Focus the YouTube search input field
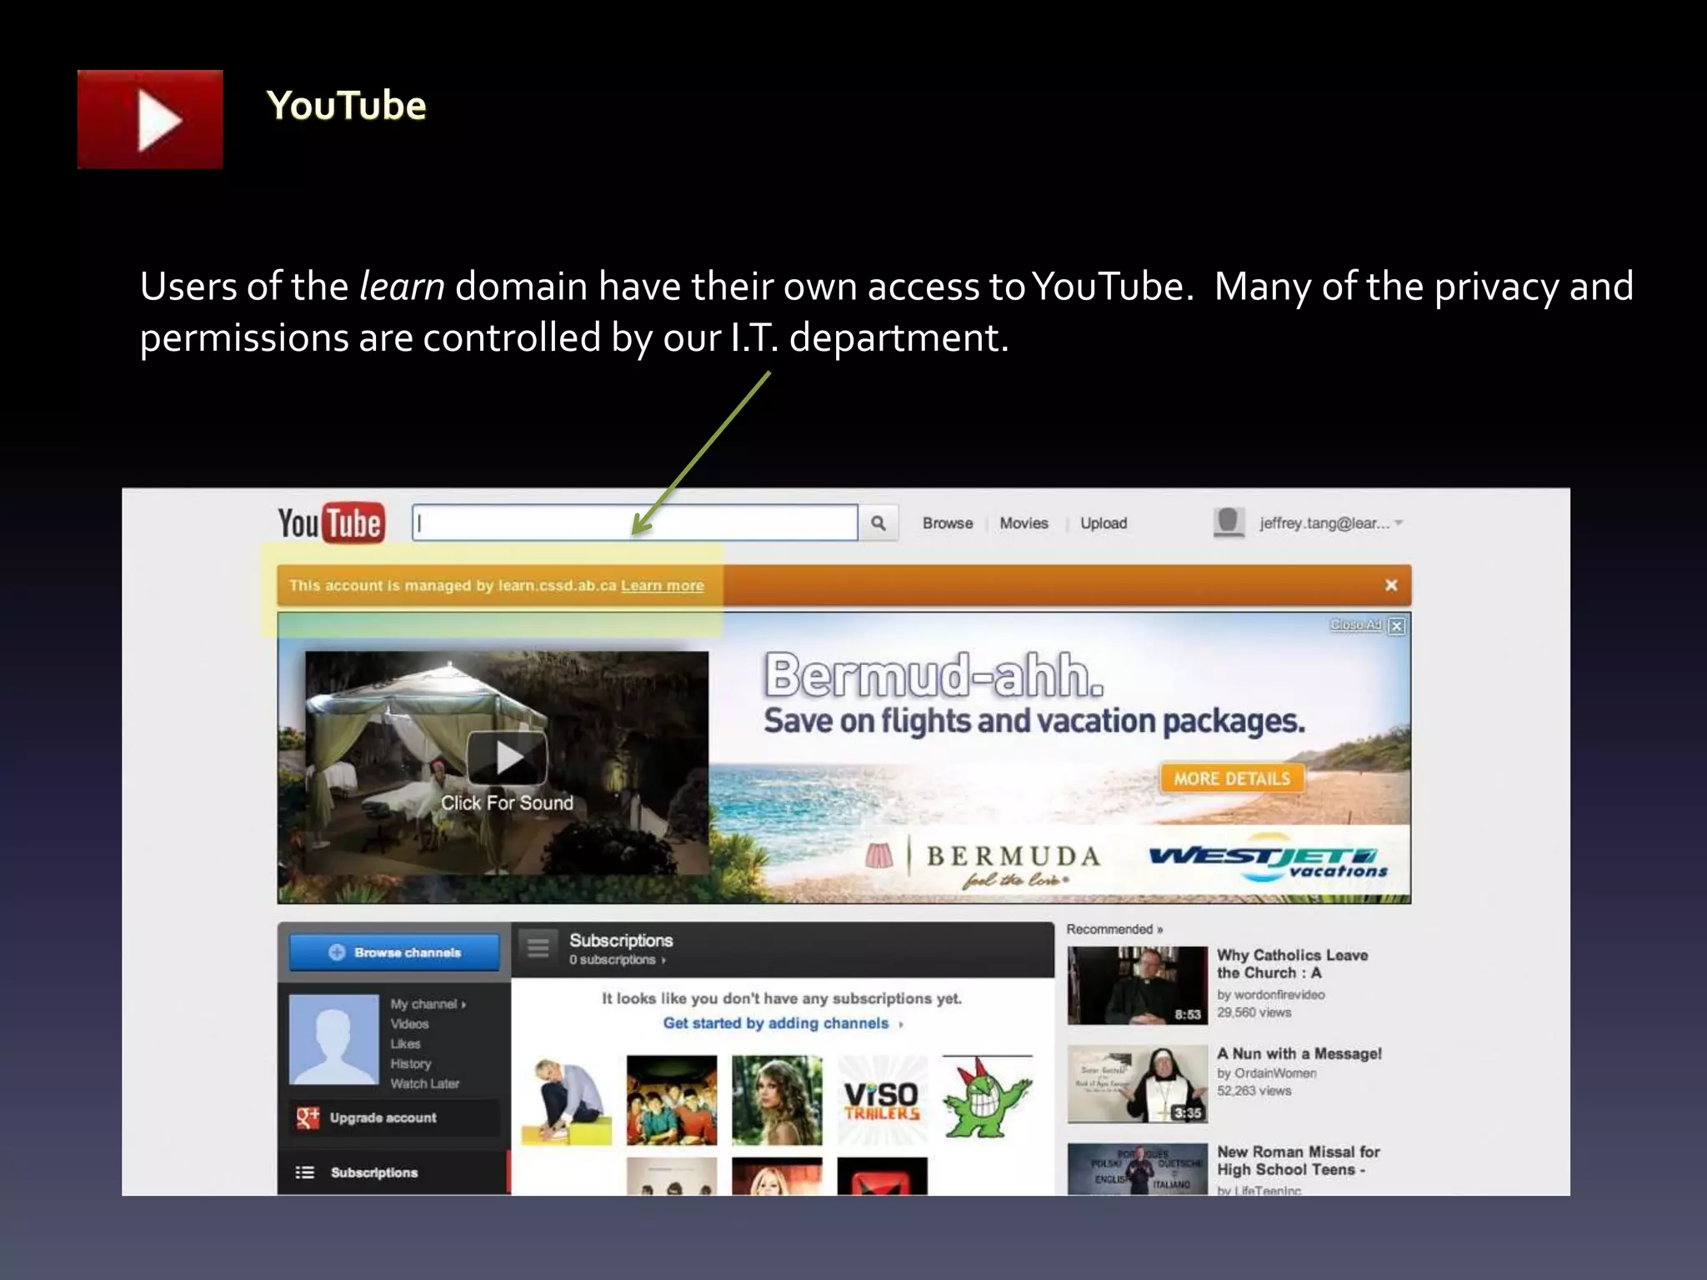This screenshot has width=1707, height=1280. coord(635,523)
